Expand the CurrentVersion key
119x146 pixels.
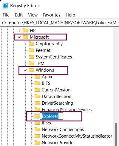[x=31, y=90]
